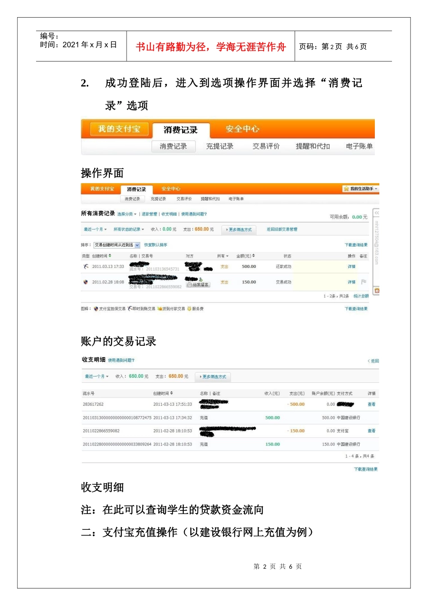The image size is (428, 606).
Task: Click small 充提记录 sub-tab in 操作界面 screenshot
Action: click(x=158, y=199)
